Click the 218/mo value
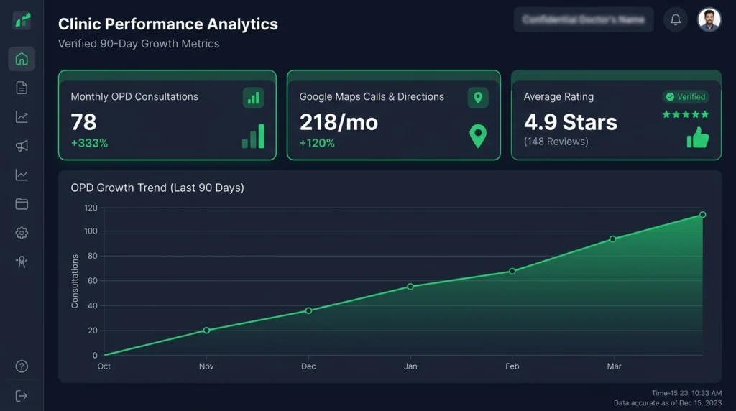The width and height of the screenshot is (736, 411). (339, 122)
